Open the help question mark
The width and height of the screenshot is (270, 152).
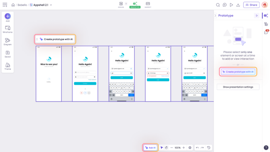click(x=266, y=147)
